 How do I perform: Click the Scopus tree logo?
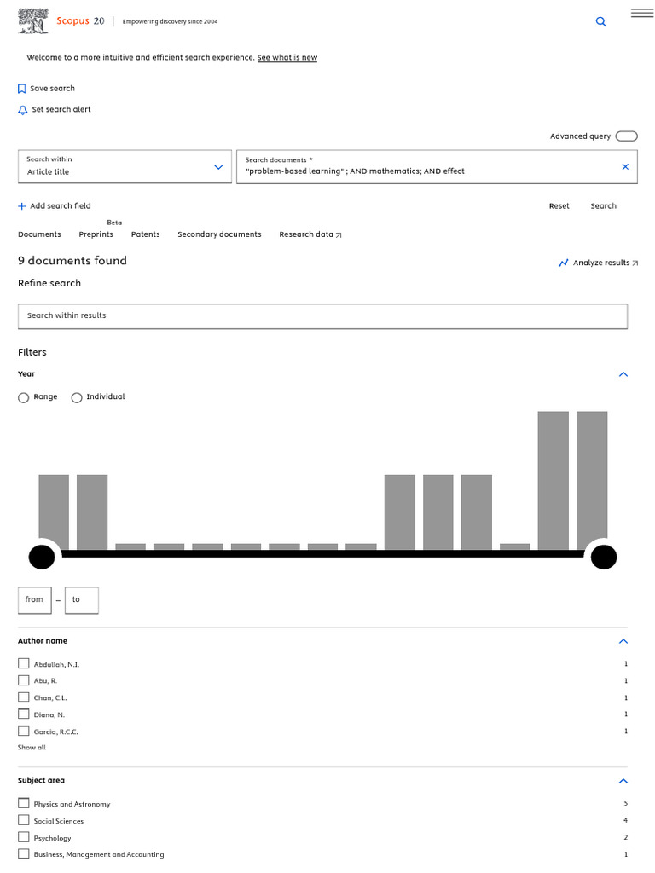click(x=33, y=21)
